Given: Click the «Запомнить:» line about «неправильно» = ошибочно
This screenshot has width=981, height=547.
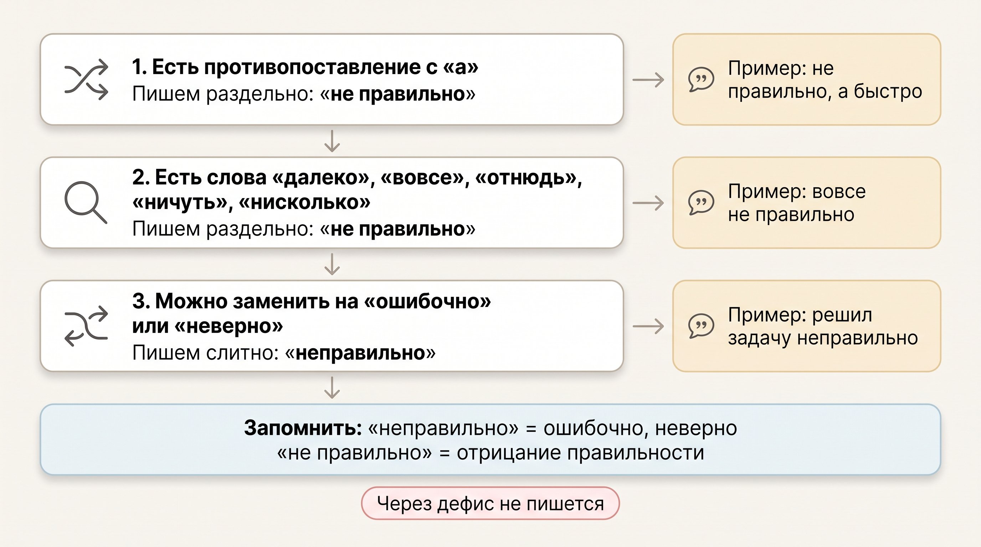Looking at the screenshot, I should click(490, 428).
